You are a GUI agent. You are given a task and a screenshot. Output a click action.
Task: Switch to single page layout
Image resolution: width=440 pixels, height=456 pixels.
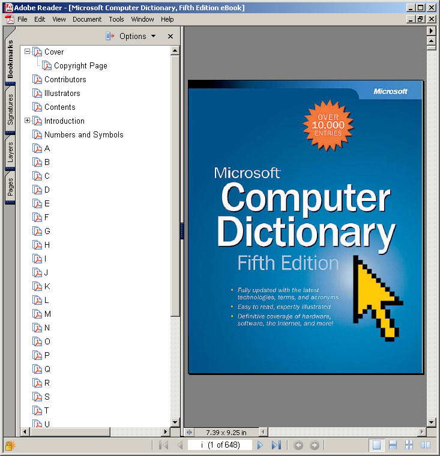tap(376, 445)
